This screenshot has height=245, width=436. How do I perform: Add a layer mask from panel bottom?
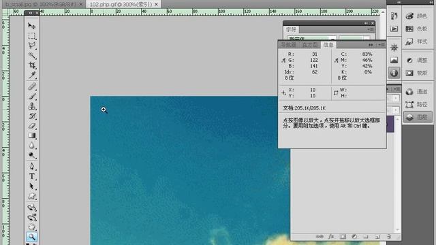[x=343, y=237]
